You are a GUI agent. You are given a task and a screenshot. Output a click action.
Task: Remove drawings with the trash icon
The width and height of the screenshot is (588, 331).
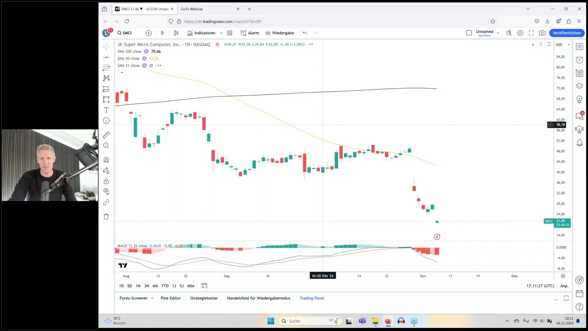click(x=106, y=217)
